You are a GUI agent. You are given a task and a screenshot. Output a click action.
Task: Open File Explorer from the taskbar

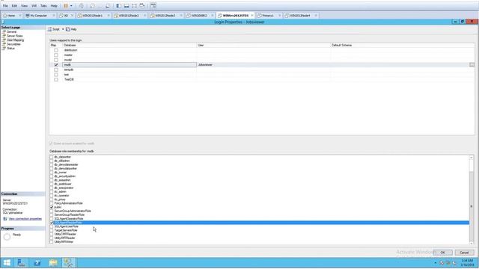pyautogui.click(x=53, y=262)
